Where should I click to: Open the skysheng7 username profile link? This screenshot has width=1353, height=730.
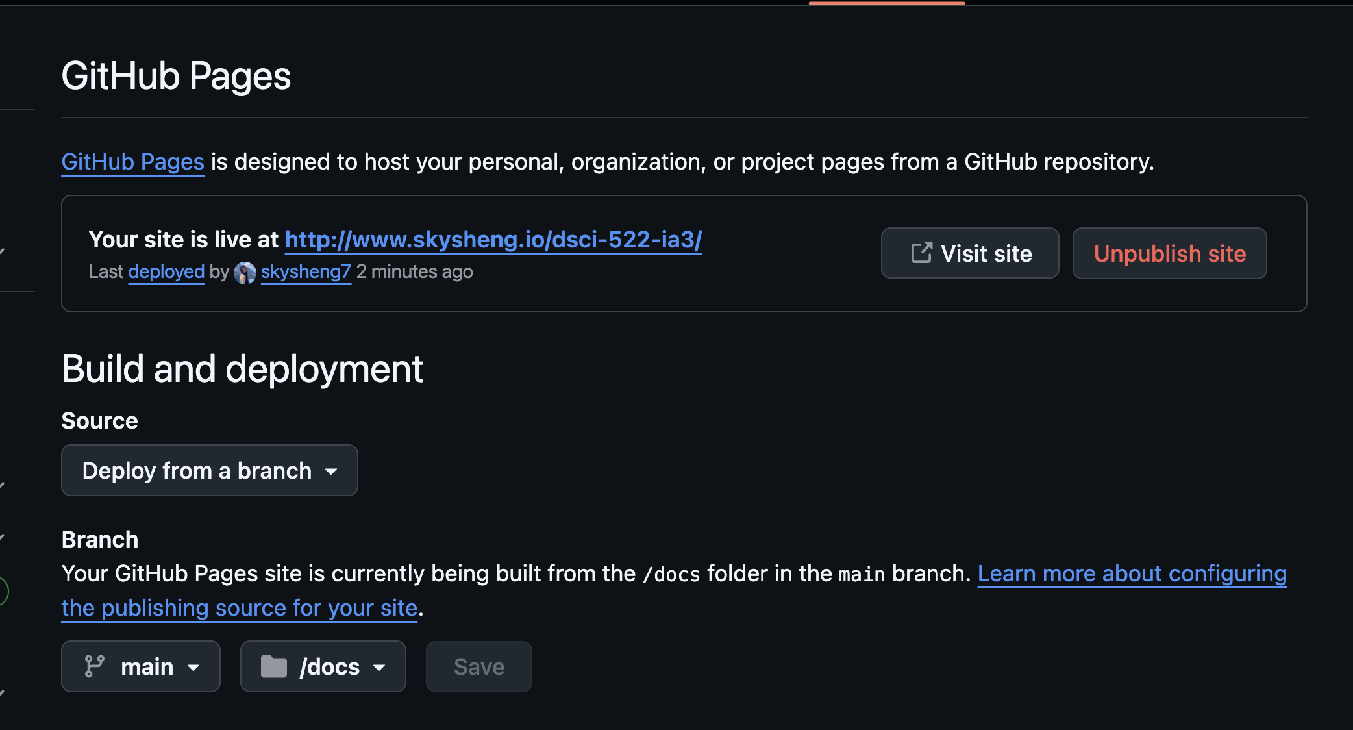306,271
